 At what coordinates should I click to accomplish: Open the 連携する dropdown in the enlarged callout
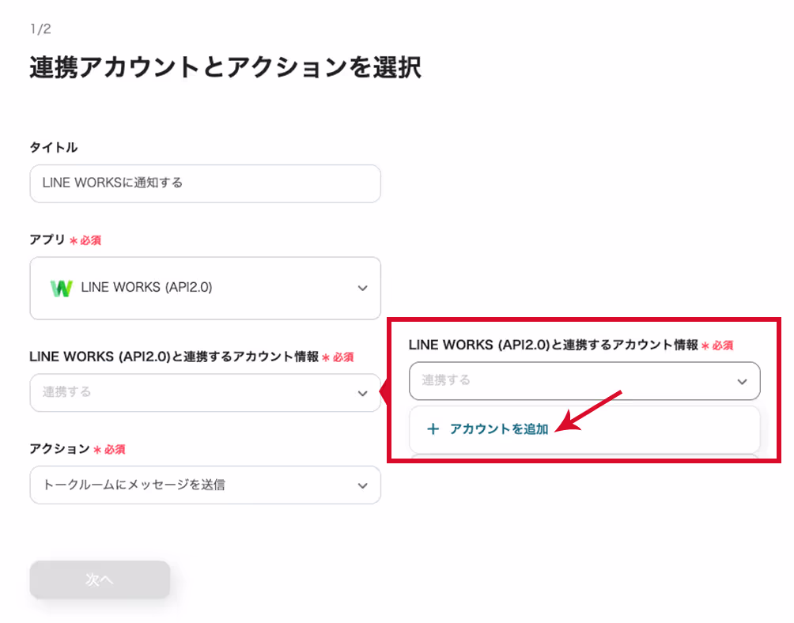(x=584, y=381)
